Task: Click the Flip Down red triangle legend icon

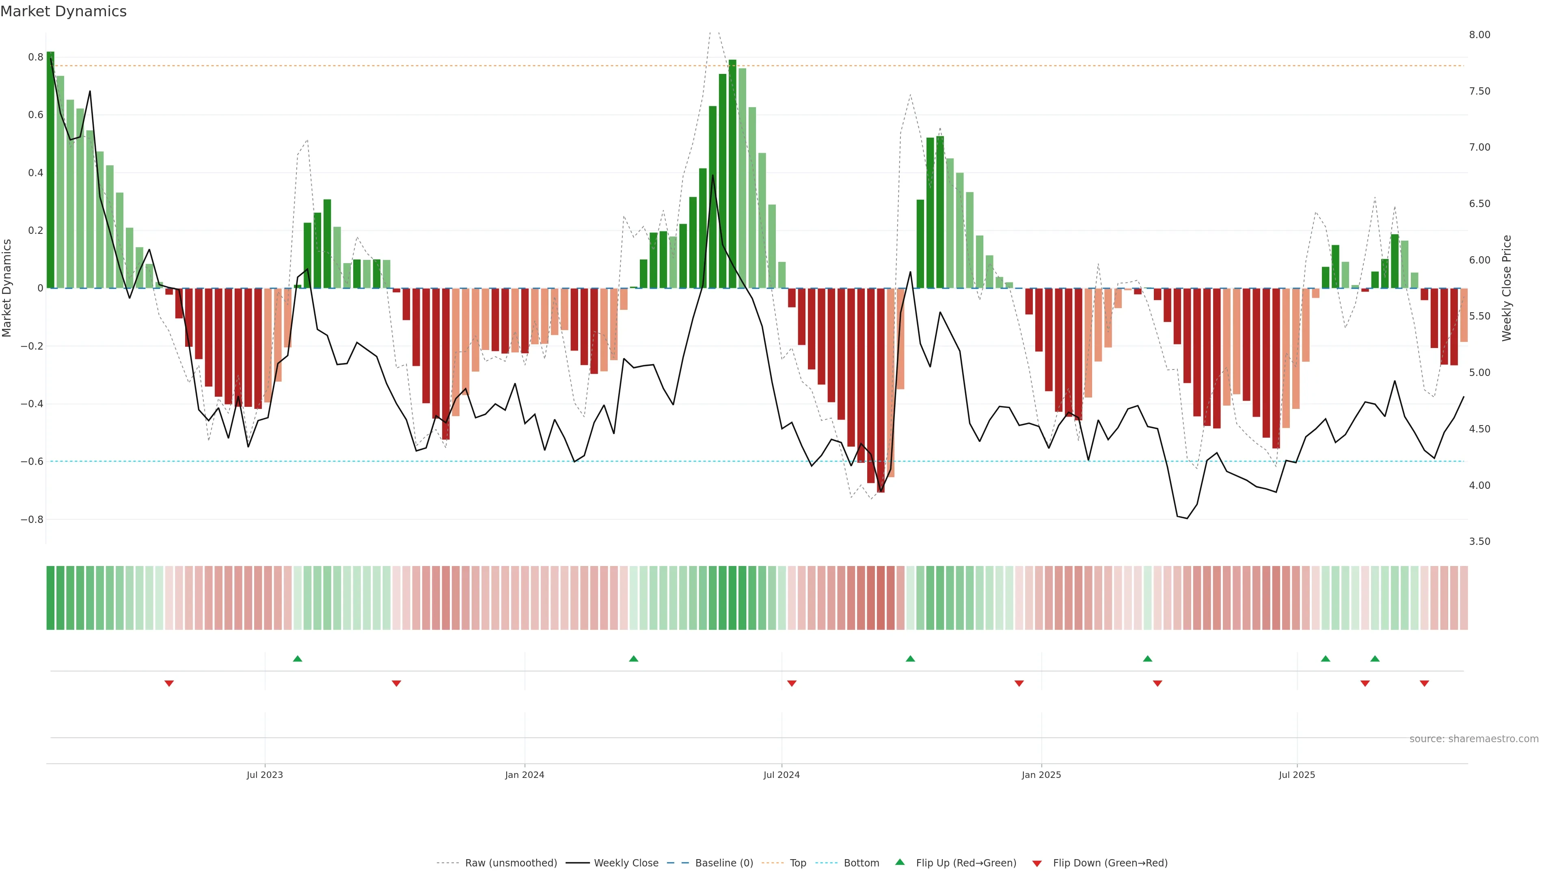Action: pyautogui.click(x=1037, y=863)
